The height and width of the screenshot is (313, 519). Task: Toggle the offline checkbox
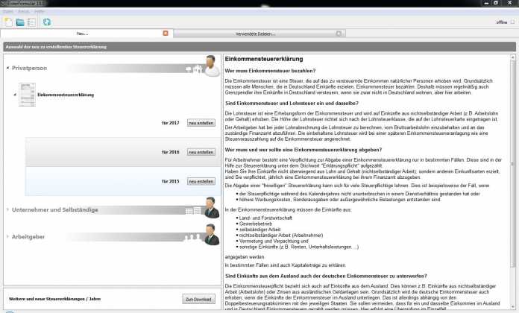point(512,22)
